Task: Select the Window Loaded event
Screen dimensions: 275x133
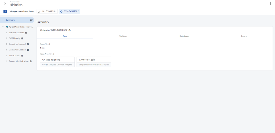Action: pyautogui.click(x=16, y=33)
